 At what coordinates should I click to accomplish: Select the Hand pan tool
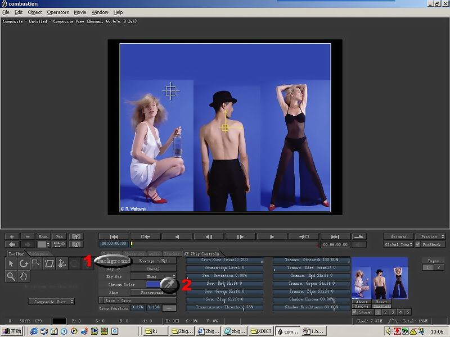point(24,276)
